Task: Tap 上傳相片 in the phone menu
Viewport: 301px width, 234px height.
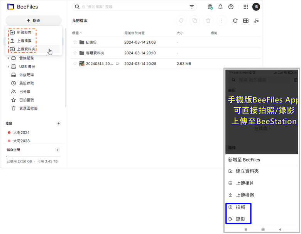Action: pyautogui.click(x=245, y=183)
